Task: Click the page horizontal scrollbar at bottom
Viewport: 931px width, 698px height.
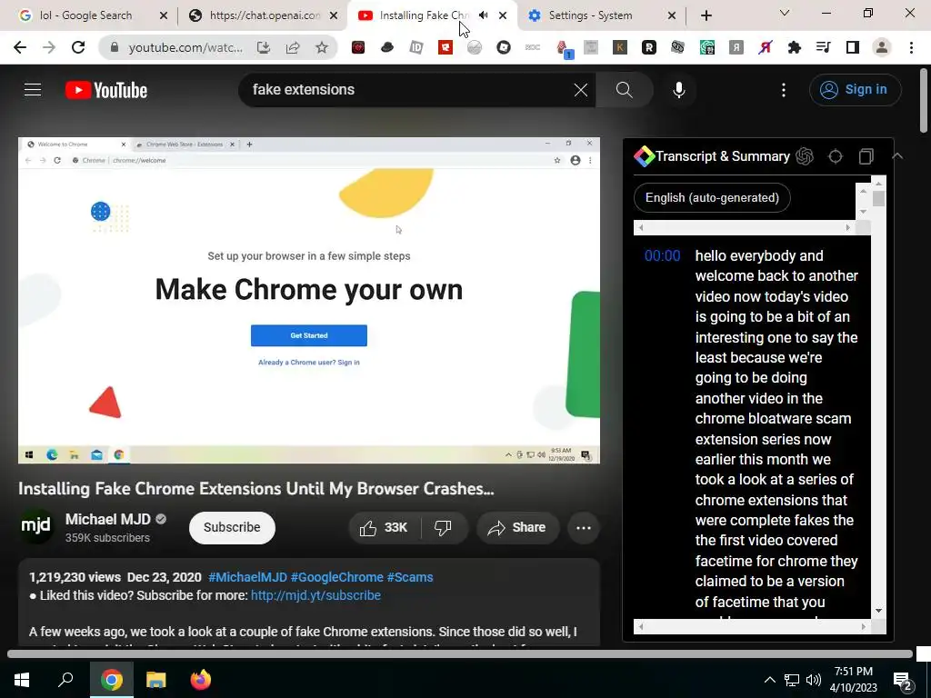Action: [459, 654]
